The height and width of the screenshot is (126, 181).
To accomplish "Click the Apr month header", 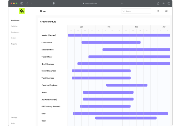I will [164, 27].
